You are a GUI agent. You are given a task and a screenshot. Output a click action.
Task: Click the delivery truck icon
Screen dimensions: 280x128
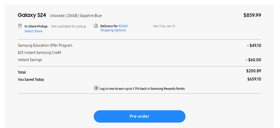click(x=96, y=26)
